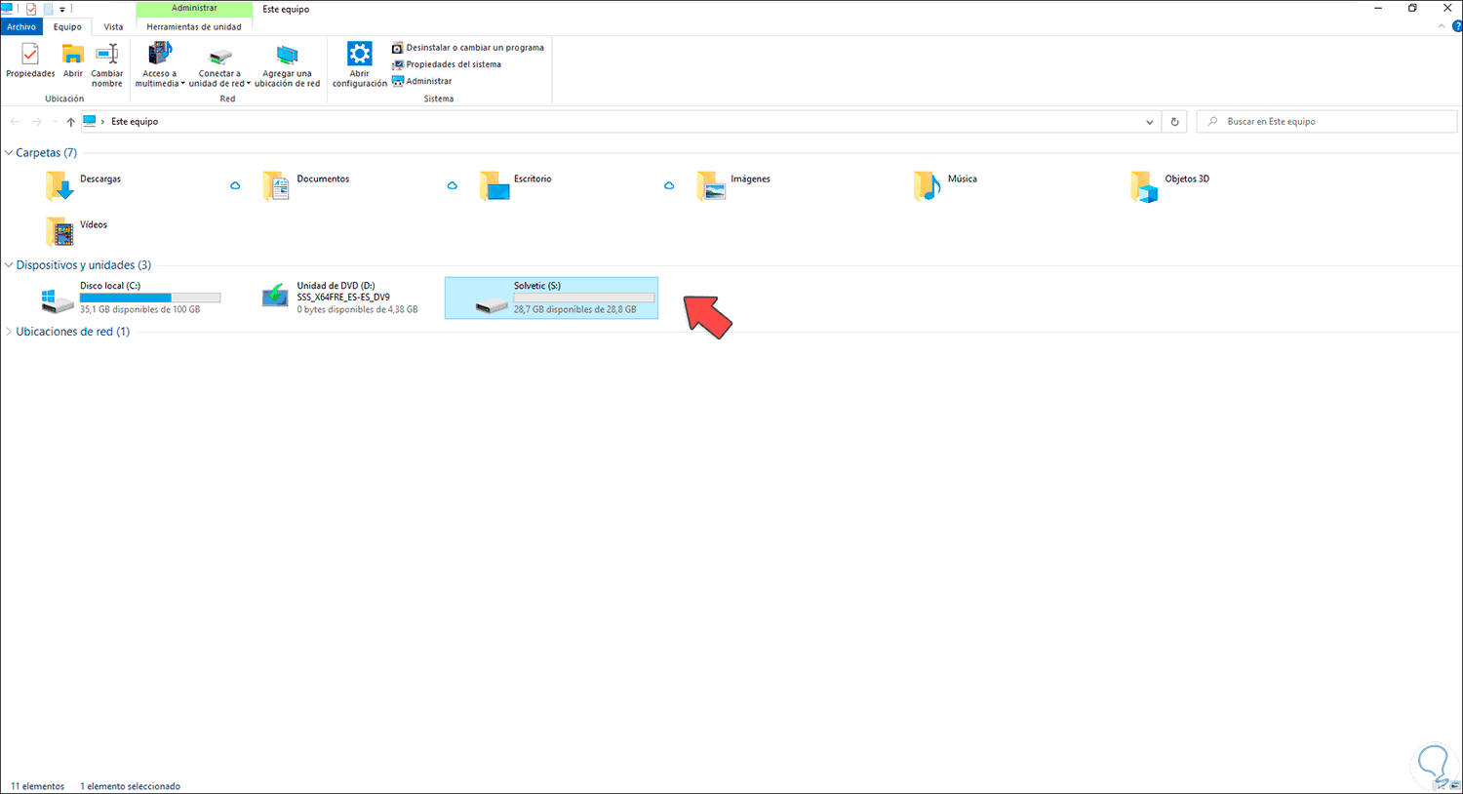Screen dimensions: 1463x794
Task: Click Este equipo in address bar
Action: (x=135, y=122)
